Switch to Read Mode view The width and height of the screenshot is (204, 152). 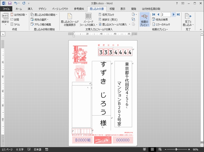pos(144,149)
